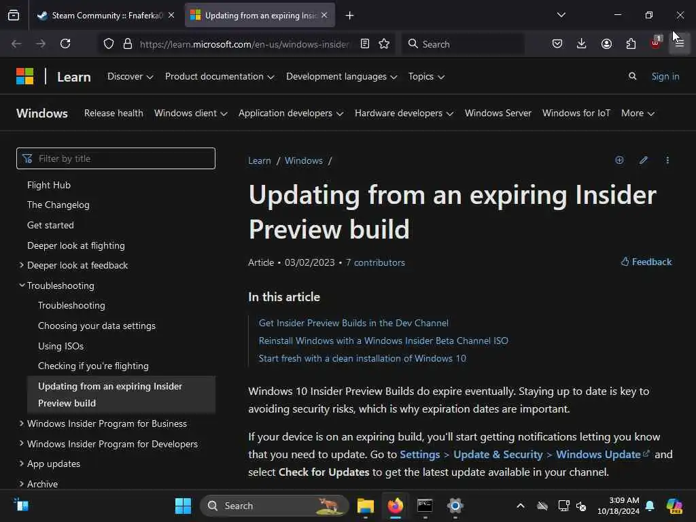Expand Windows Insider Program for Developers
Viewport: 696px width, 522px height.
[21, 443]
